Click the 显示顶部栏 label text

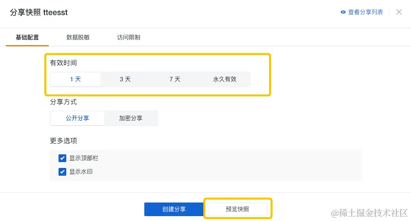coord(84,158)
